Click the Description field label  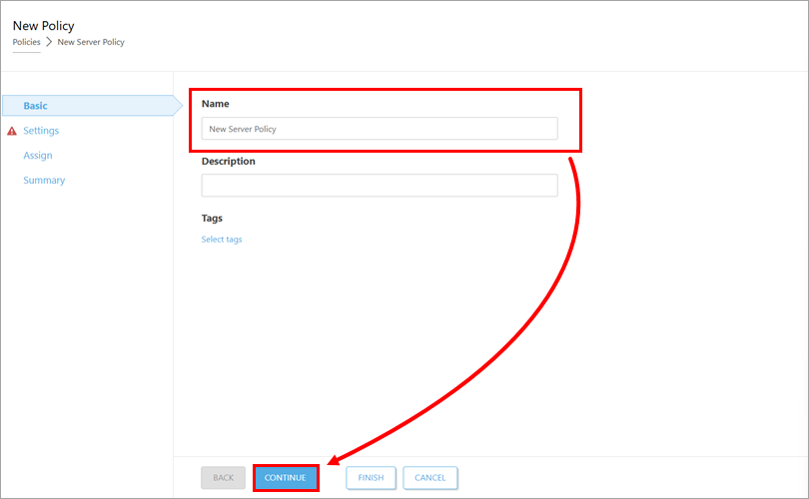click(228, 161)
